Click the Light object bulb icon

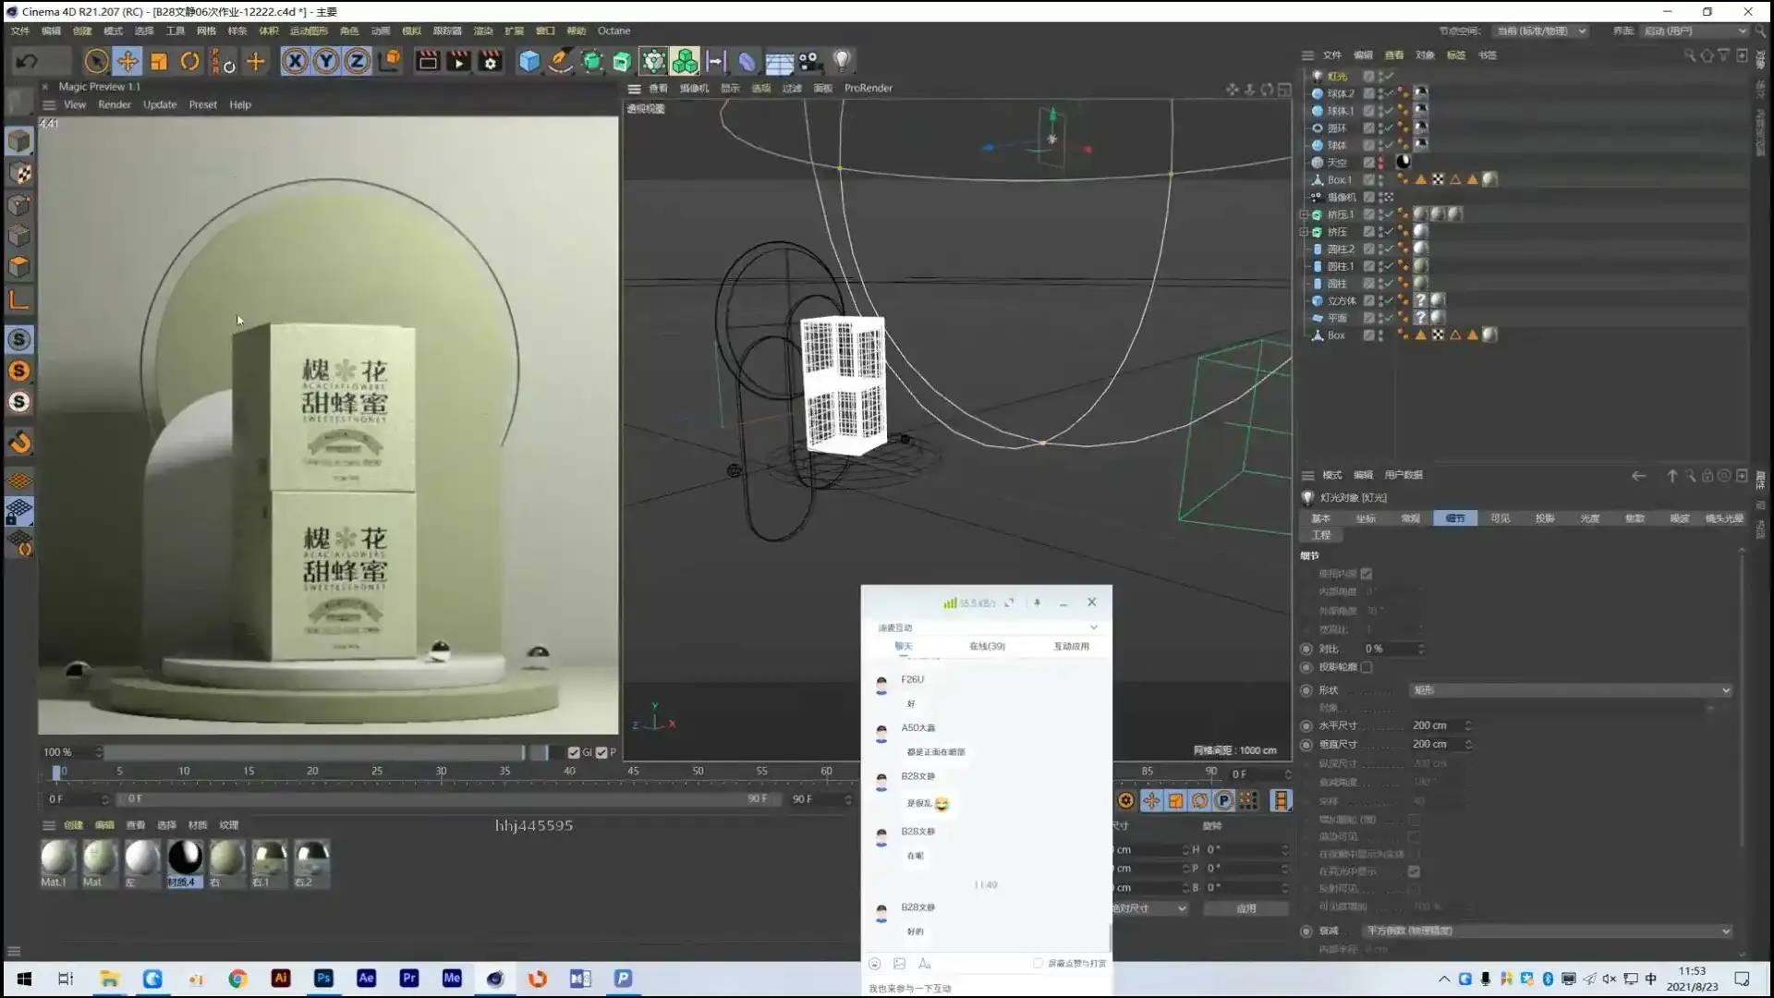click(x=841, y=62)
